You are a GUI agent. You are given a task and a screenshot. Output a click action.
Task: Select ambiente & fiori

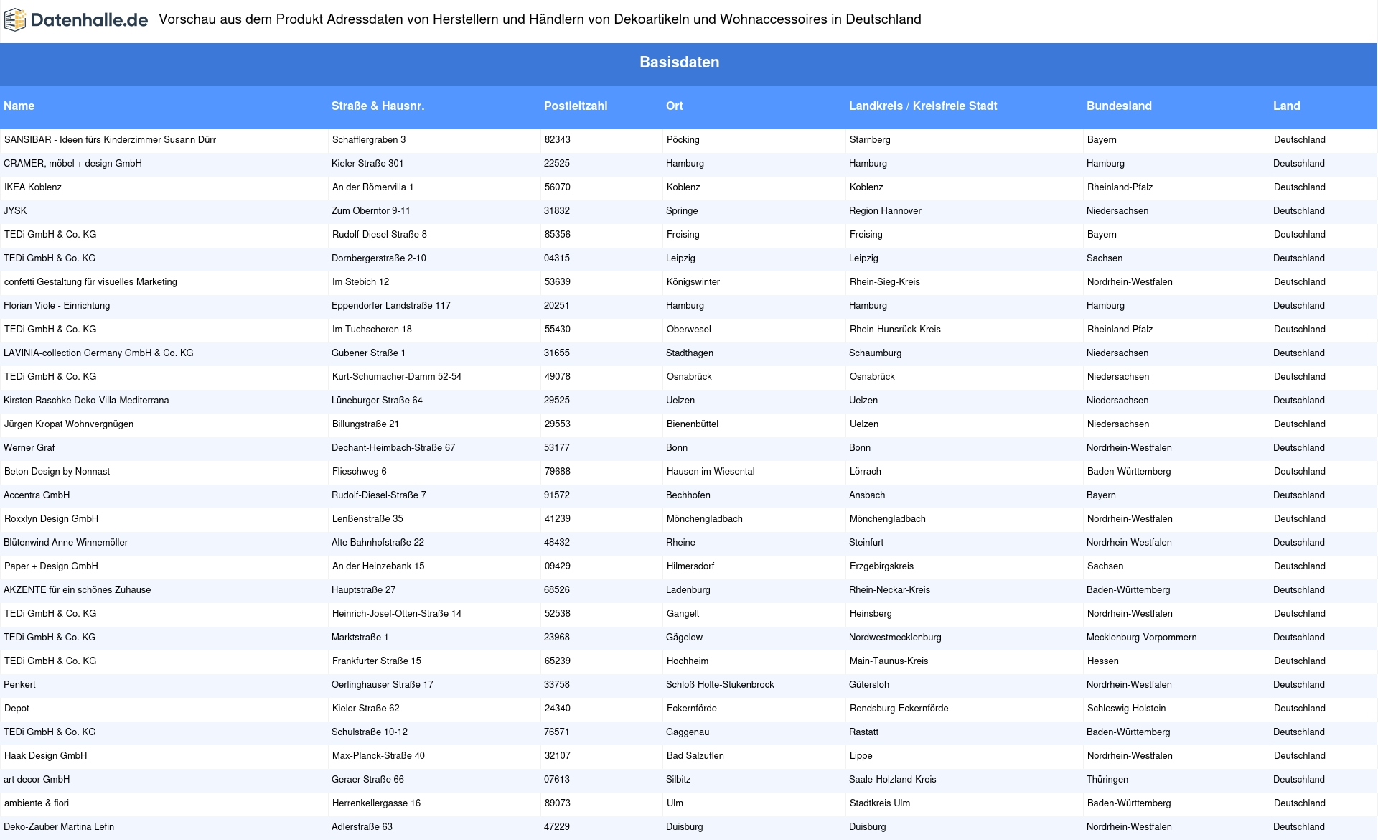(37, 803)
